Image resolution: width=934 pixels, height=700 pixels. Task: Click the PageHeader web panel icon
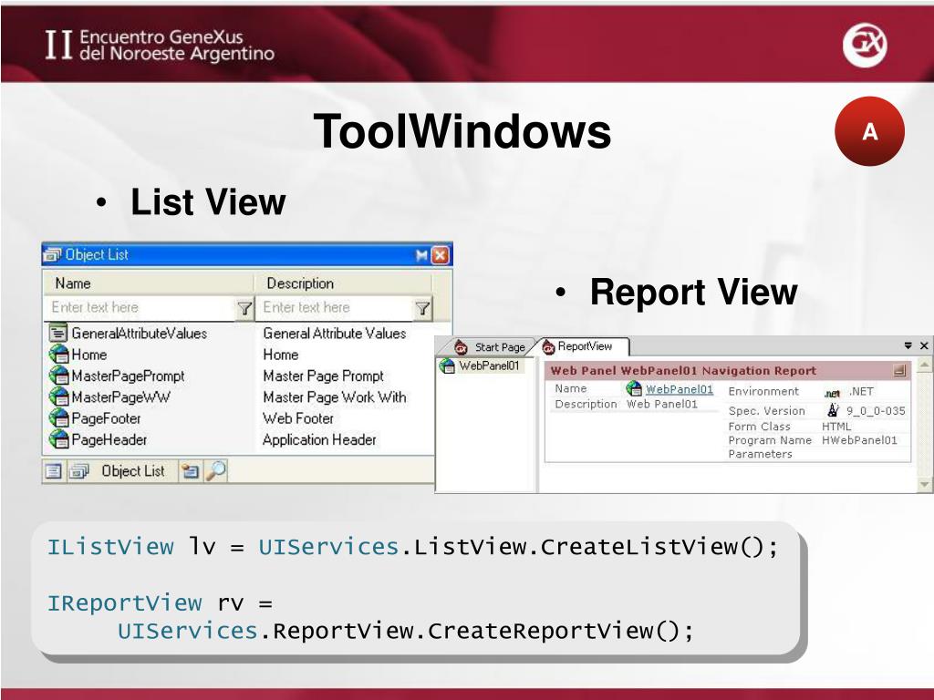[58, 440]
